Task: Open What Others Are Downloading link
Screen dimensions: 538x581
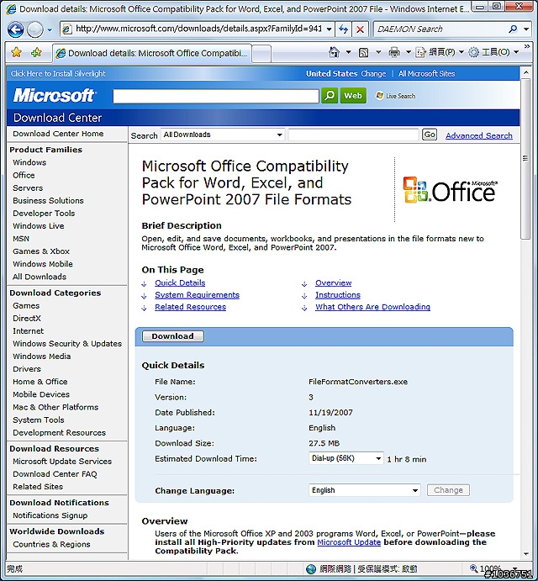Action: click(372, 307)
